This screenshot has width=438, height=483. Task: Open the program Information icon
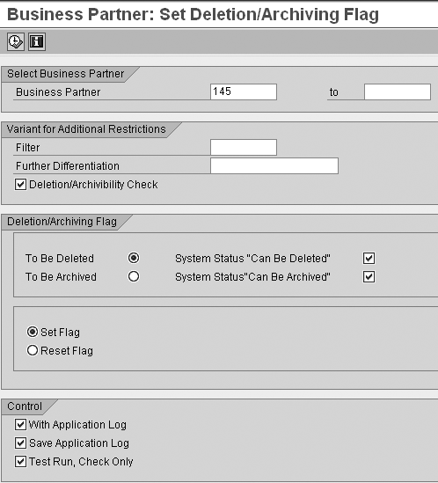(37, 41)
